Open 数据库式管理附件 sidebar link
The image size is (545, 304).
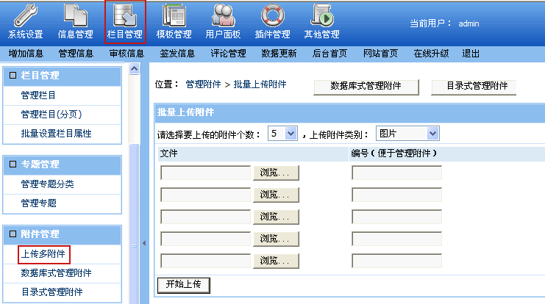pyautogui.click(x=56, y=273)
